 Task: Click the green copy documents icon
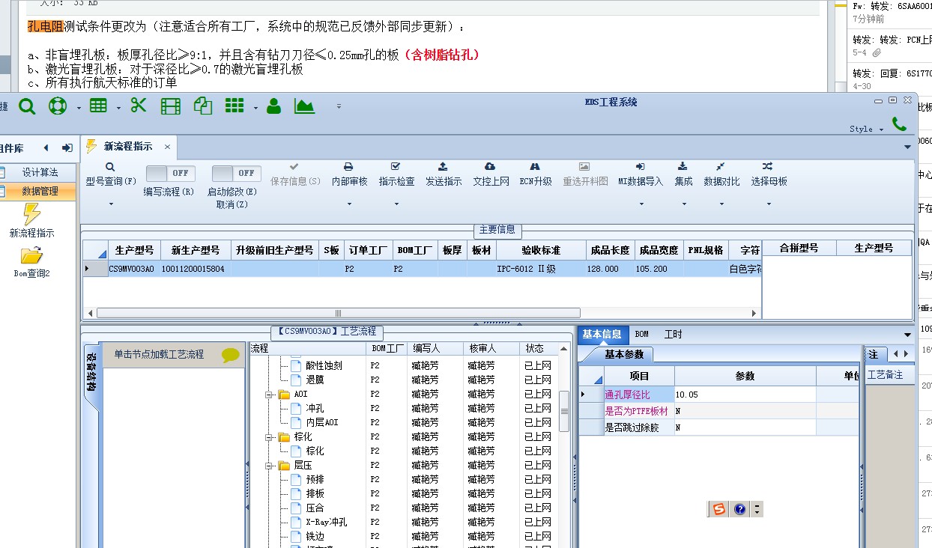[203, 106]
